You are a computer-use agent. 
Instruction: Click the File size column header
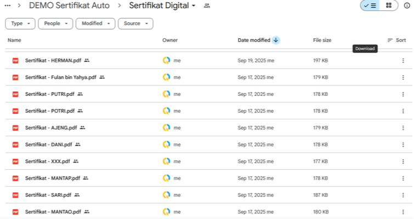pyautogui.click(x=322, y=41)
